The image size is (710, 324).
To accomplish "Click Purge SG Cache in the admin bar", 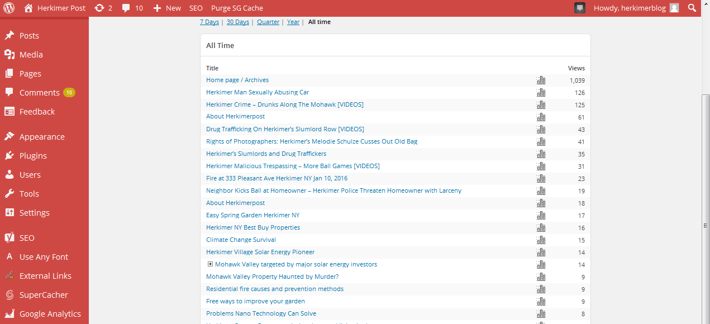I will (237, 8).
